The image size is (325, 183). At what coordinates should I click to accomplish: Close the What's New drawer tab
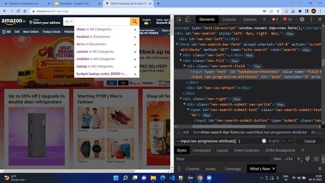click(274, 168)
